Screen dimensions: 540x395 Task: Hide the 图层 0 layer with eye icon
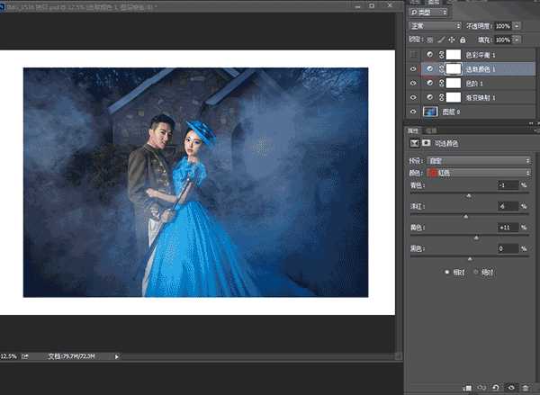[413, 112]
